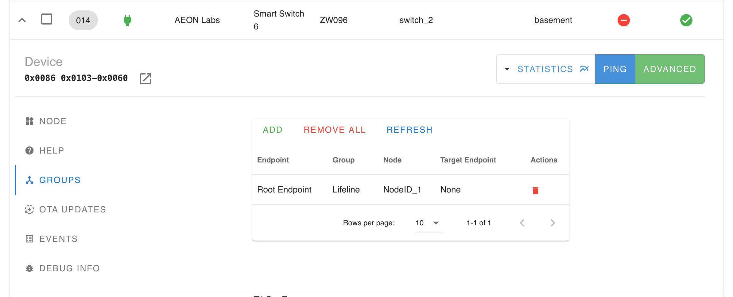Viewport: 733px width, 297px height.
Task: Open the OTA Updates tab
Action: [65, 209]
